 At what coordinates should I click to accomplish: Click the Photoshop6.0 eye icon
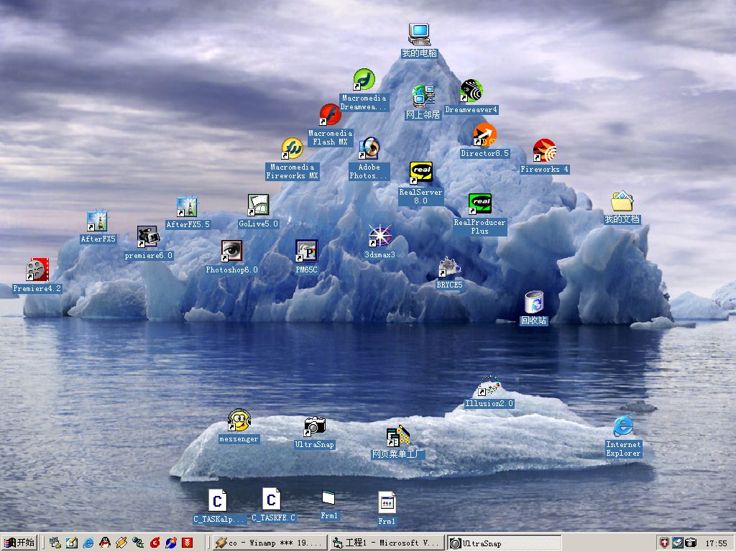point(231,252)
